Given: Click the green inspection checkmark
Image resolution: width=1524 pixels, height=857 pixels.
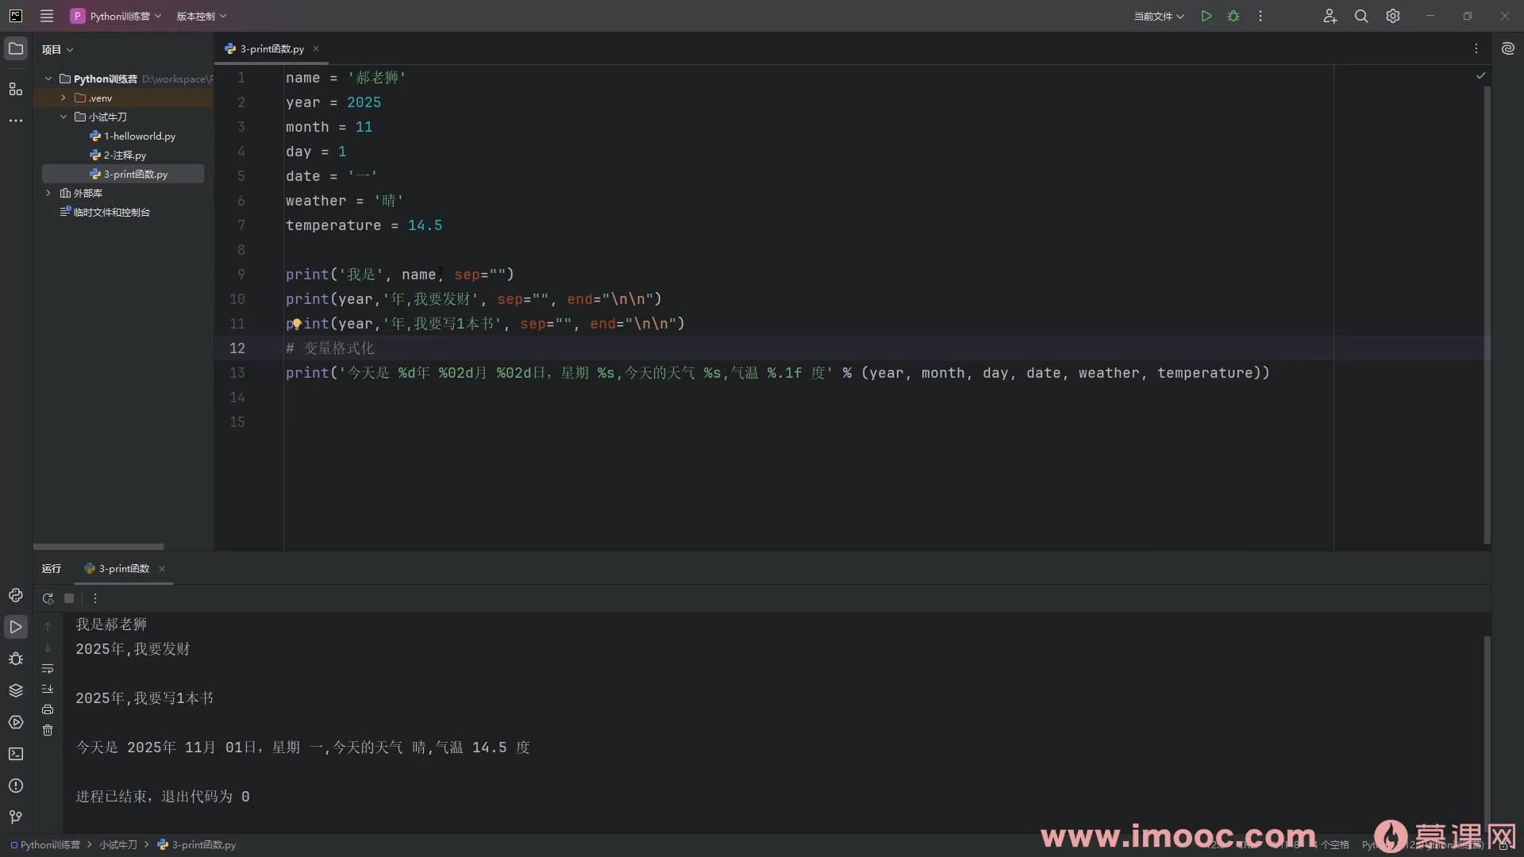Looking at the screenshot, I should click(x=1480, y=75).
